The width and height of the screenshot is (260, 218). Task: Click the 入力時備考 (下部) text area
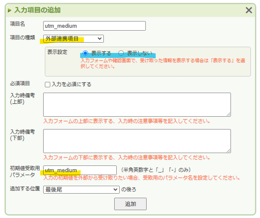[137, 141]
